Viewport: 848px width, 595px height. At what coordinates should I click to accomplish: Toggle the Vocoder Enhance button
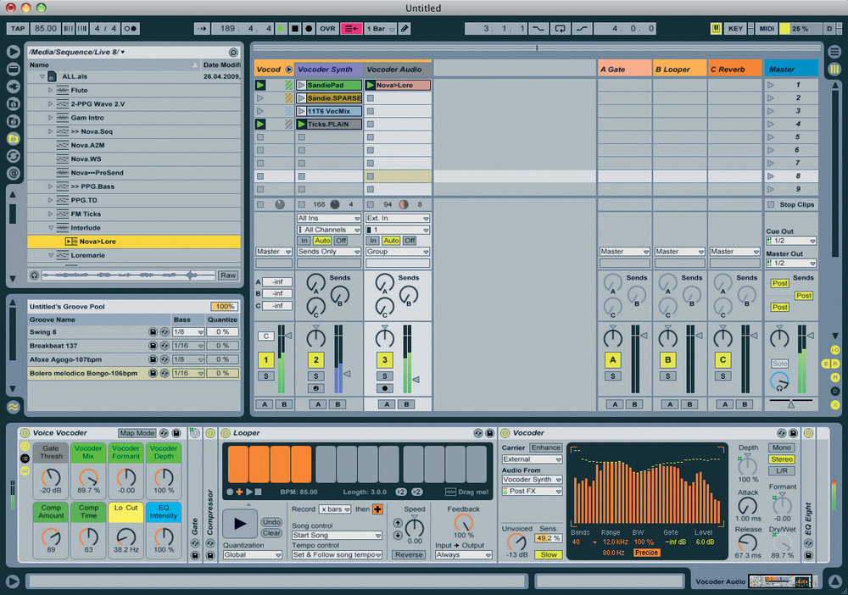545,448
